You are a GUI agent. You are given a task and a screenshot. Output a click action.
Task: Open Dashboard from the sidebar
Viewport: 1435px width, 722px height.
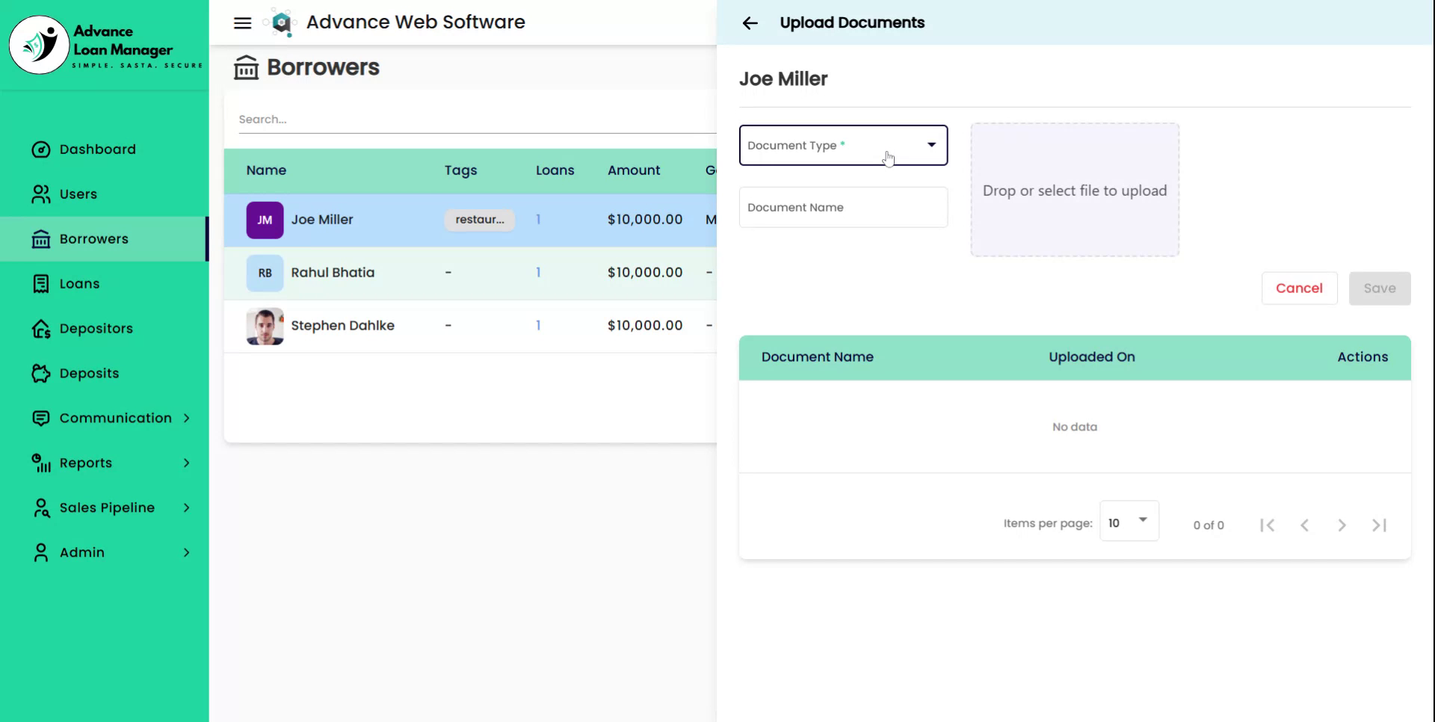point(97,149)
